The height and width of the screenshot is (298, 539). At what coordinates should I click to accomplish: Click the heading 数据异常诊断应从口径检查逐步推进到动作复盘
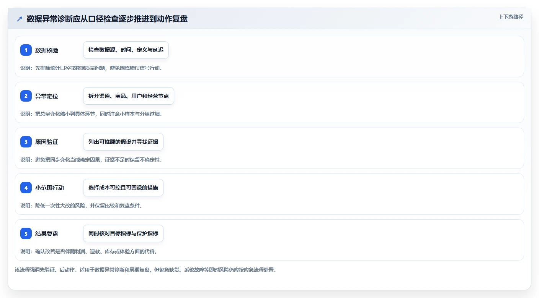107,19
